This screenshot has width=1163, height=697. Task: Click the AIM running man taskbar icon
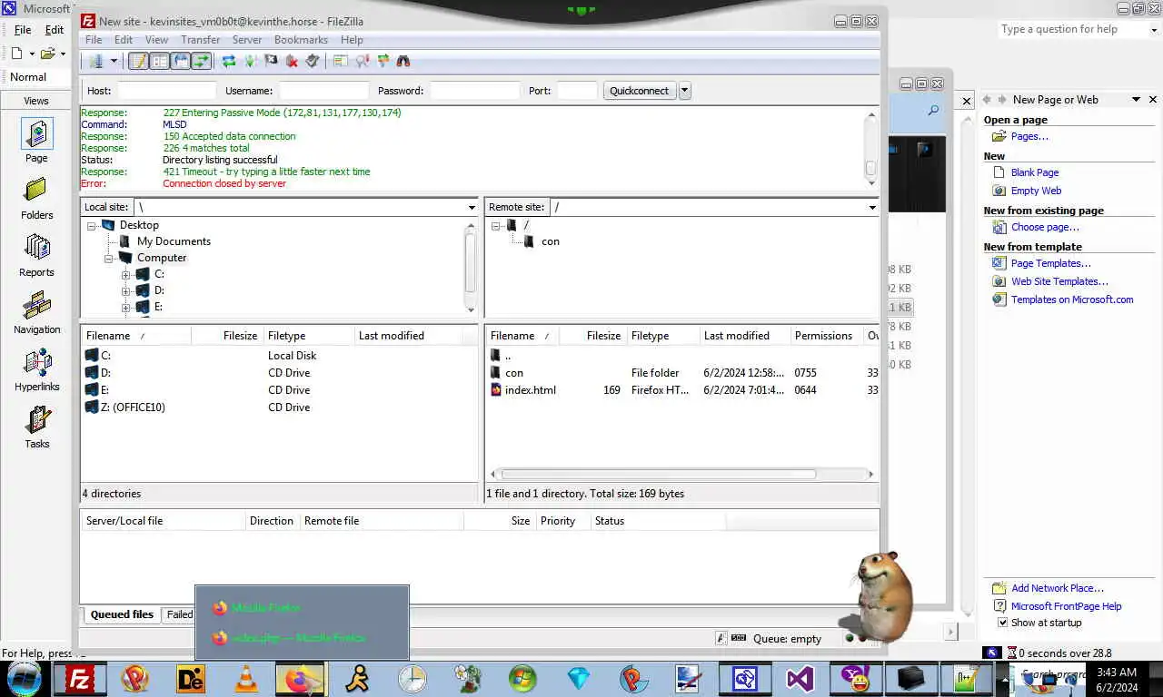(x=357, y=678)
